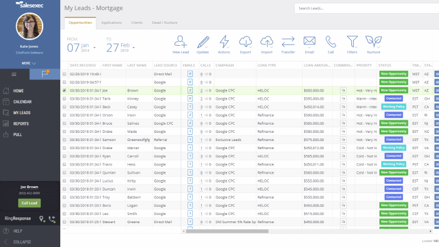Open email count icon for Bruce Salinas
The image size is (439, 247).
pyautogui.click(x=190, y=124)
